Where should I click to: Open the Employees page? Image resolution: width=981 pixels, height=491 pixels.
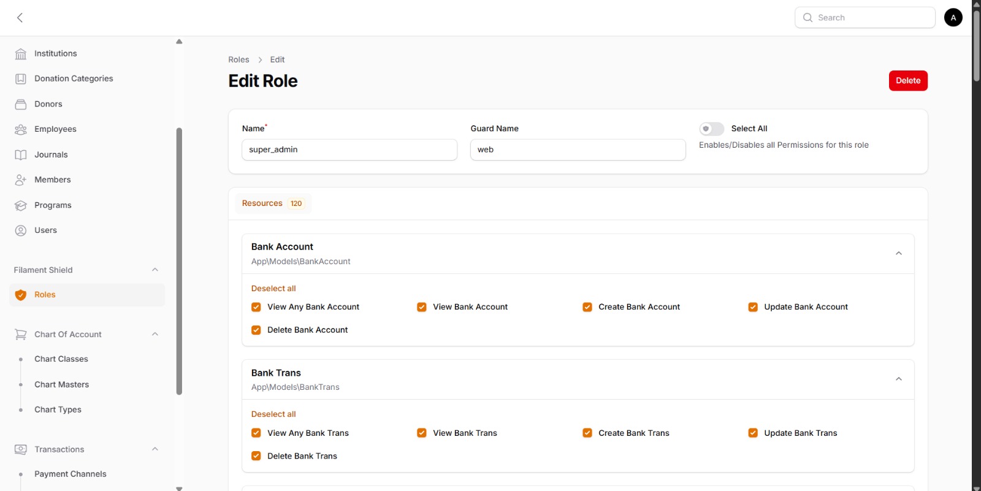pos(87,129)
